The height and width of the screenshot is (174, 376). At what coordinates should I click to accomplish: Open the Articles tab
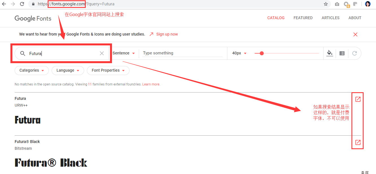(x=330, y=18)
